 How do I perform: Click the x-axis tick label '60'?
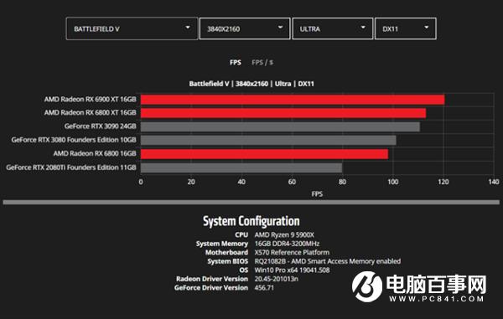(x=292, y=182)
